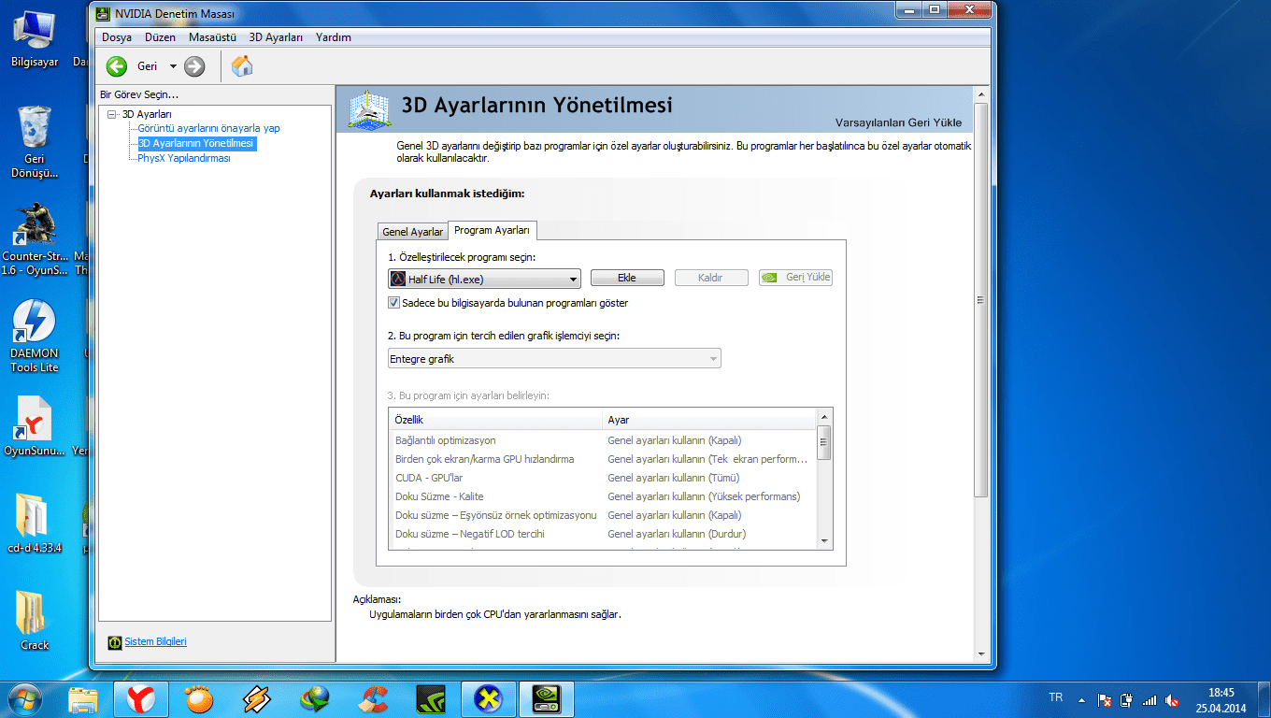The width and height of the screenshot is (1271, 718).
Task: Launch Yandex browser from the taskbar
Action: pyautogui.click(x=141, y=698)
